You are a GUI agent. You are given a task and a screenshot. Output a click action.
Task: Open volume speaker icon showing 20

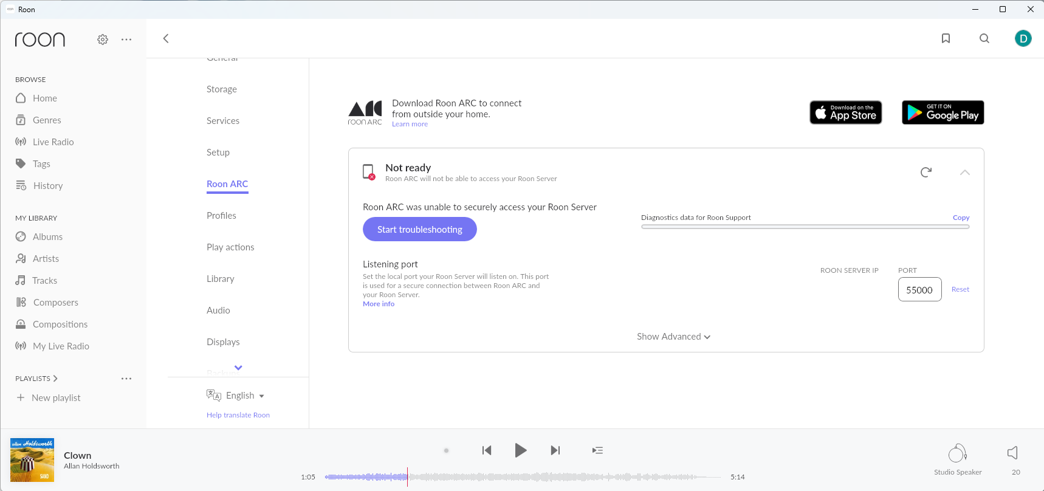click(x=1013, y=453)
